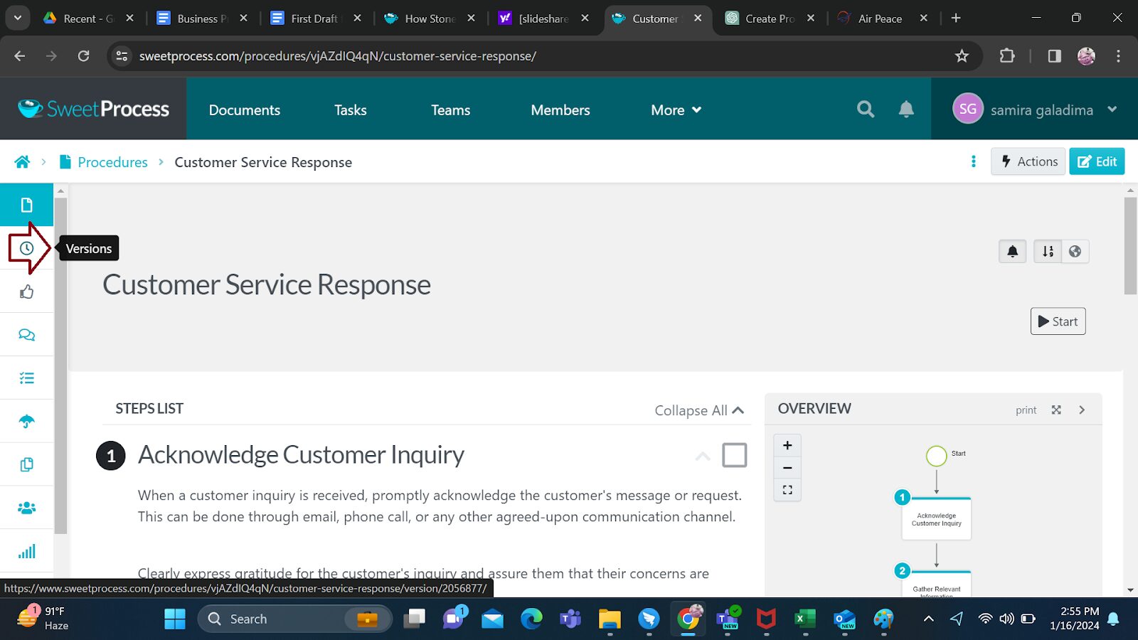Open Chrome three-dot menu
1138x640 pixels.
click(x=1118, y=56)
